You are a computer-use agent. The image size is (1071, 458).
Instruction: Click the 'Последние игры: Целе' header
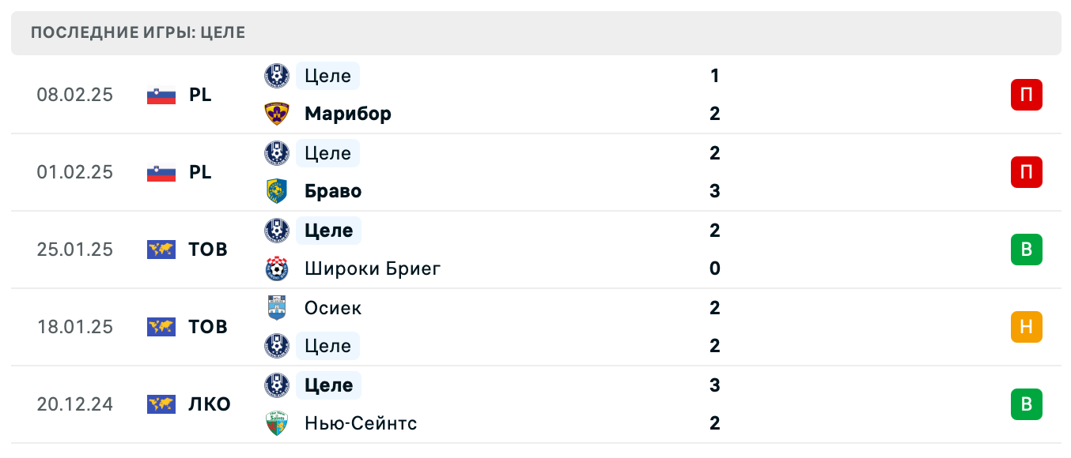[x=138, y=32]
